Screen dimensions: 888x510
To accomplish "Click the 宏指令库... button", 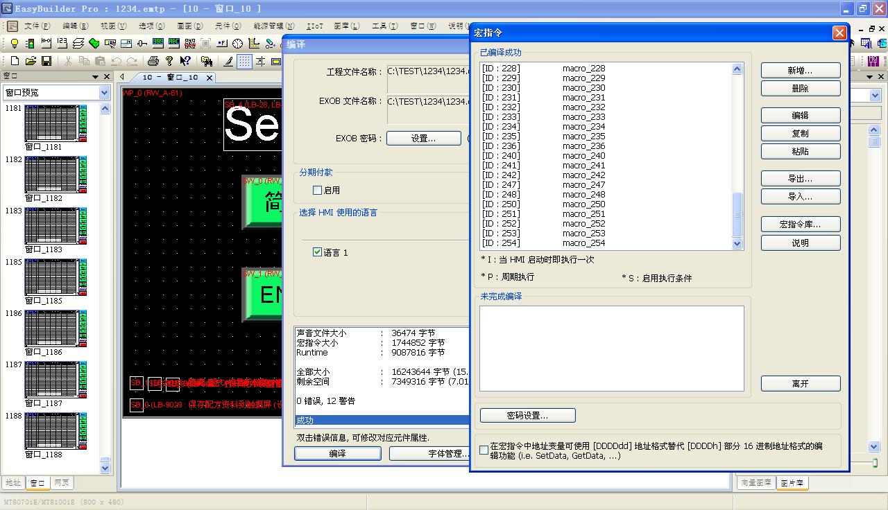I will coord(800,225).
